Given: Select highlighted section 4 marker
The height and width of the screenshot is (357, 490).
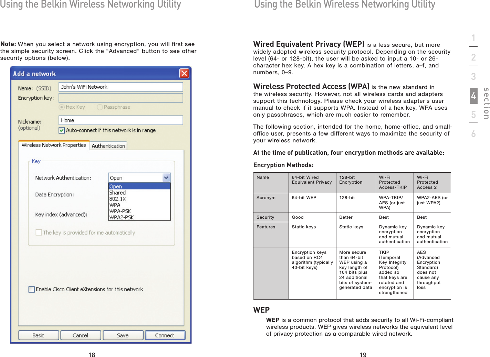Looking at the screenshot, I should coord(473,96).
